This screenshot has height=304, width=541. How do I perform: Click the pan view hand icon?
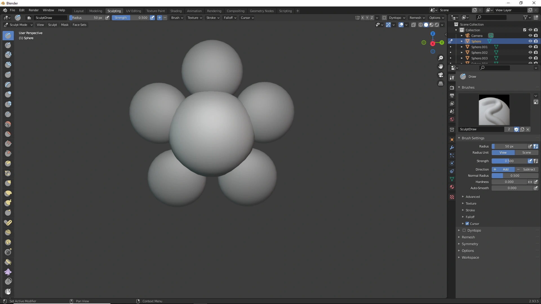click(x=441, y=66)
